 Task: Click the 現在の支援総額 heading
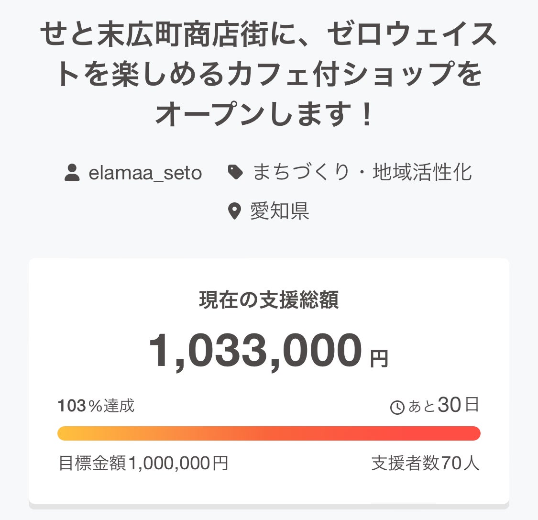click(x=269, y=300)
